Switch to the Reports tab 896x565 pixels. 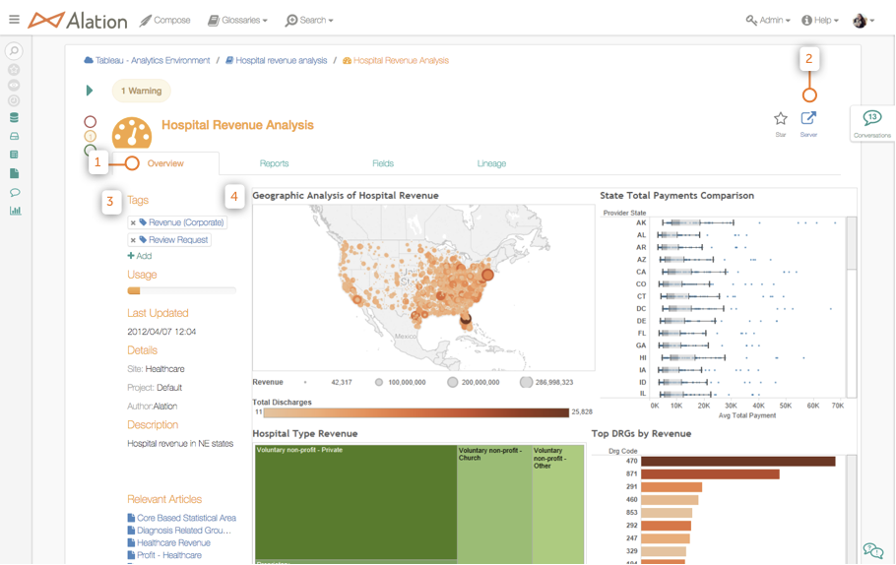274,163
